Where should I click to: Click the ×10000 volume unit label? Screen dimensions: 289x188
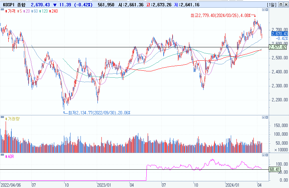click(x=281, y=150)
